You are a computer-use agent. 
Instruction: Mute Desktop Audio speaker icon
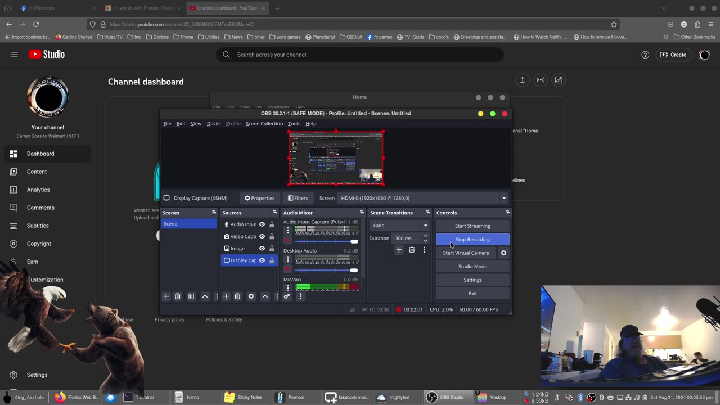(x=288, y=269)
